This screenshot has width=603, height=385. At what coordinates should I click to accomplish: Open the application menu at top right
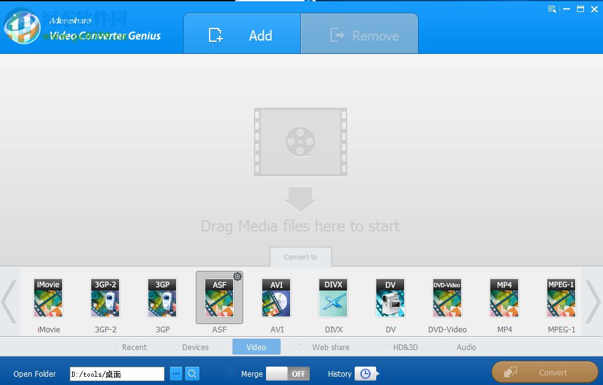tap(550, 10)
